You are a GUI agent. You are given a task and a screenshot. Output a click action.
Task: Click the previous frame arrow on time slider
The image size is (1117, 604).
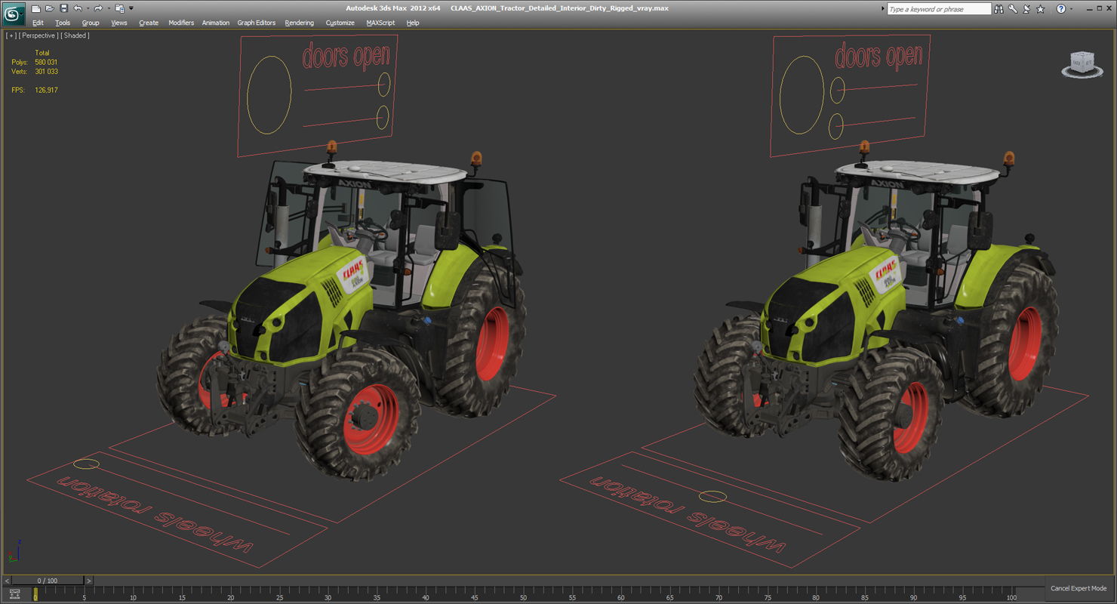click(8, 581)
